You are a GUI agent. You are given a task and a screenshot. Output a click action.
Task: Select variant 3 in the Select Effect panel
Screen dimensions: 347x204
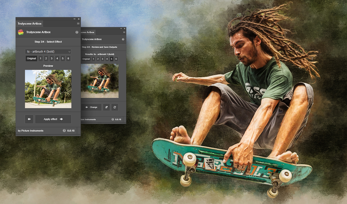click(x=52, y=58)
